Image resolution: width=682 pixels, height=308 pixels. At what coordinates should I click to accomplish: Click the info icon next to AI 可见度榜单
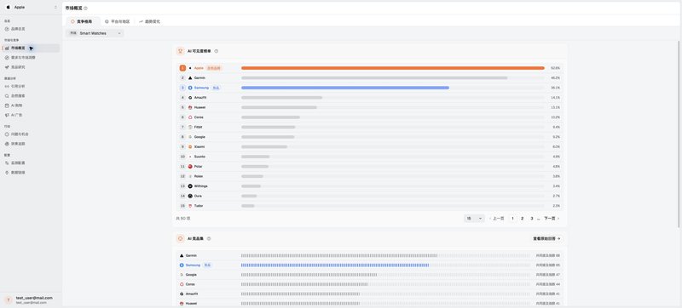(x=217, y=51)
